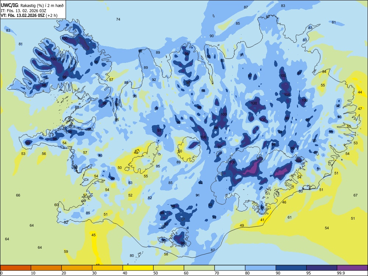
Task: Select the '10' legend tick label
Action: click(x=33, y=273)
